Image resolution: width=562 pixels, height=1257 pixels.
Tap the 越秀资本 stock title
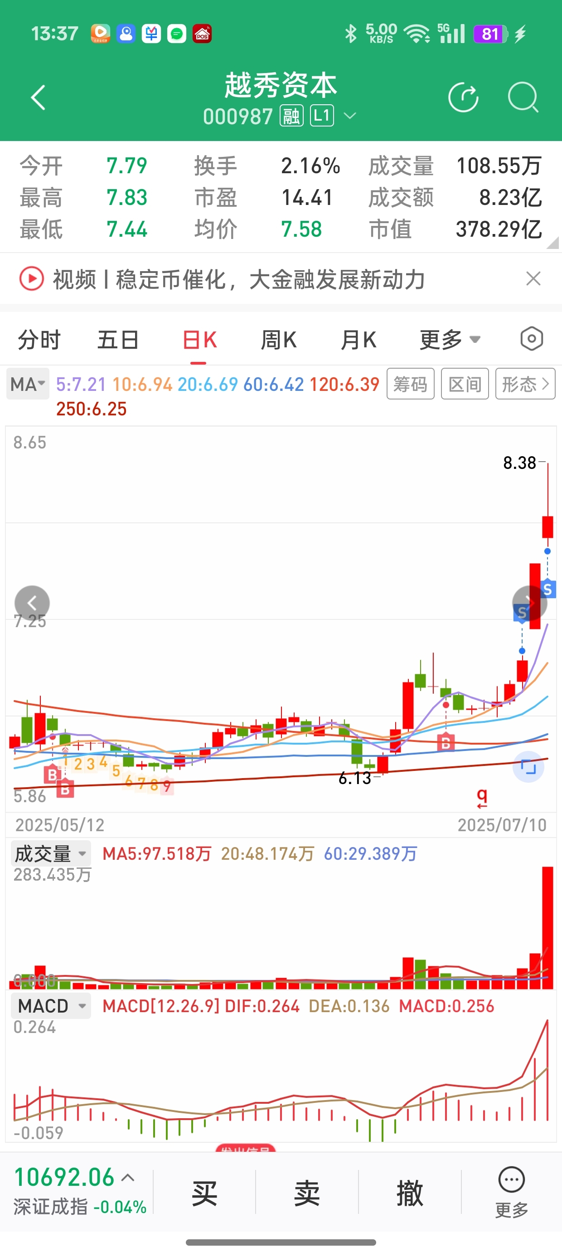(281, 85)
